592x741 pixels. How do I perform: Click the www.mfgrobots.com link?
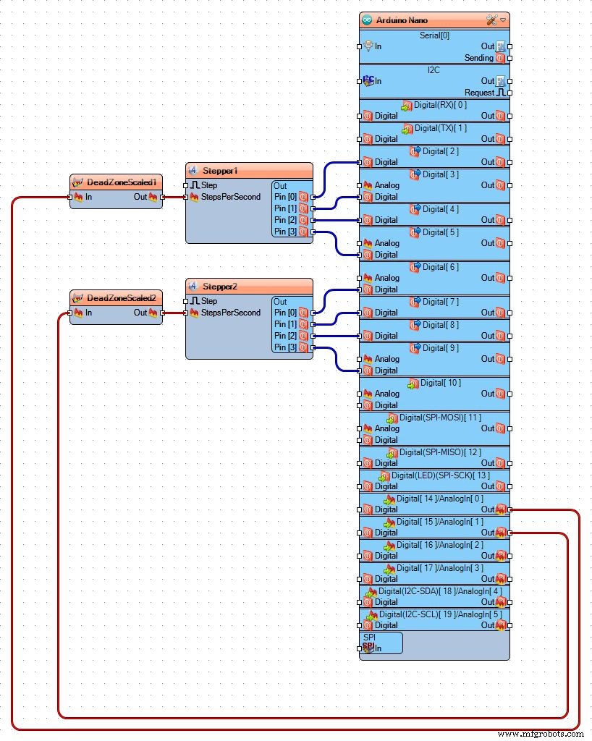(x=539, y=733)
